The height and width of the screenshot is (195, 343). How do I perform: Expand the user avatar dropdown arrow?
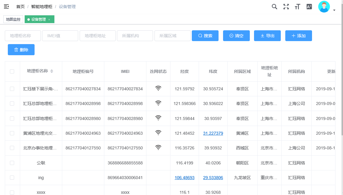[x=334, y=10]
